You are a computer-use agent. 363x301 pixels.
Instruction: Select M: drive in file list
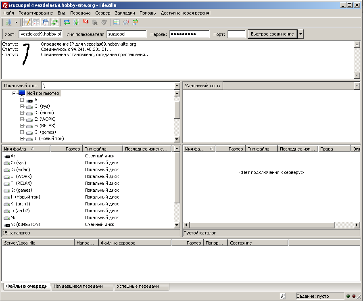point(13,217)
